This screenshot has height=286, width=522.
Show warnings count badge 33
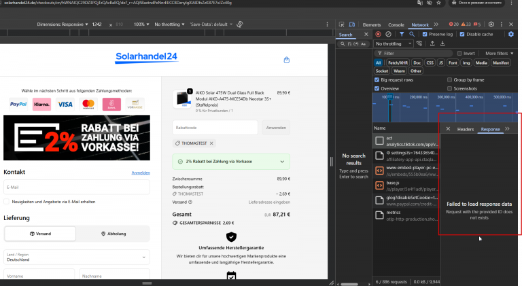[466, 24]
